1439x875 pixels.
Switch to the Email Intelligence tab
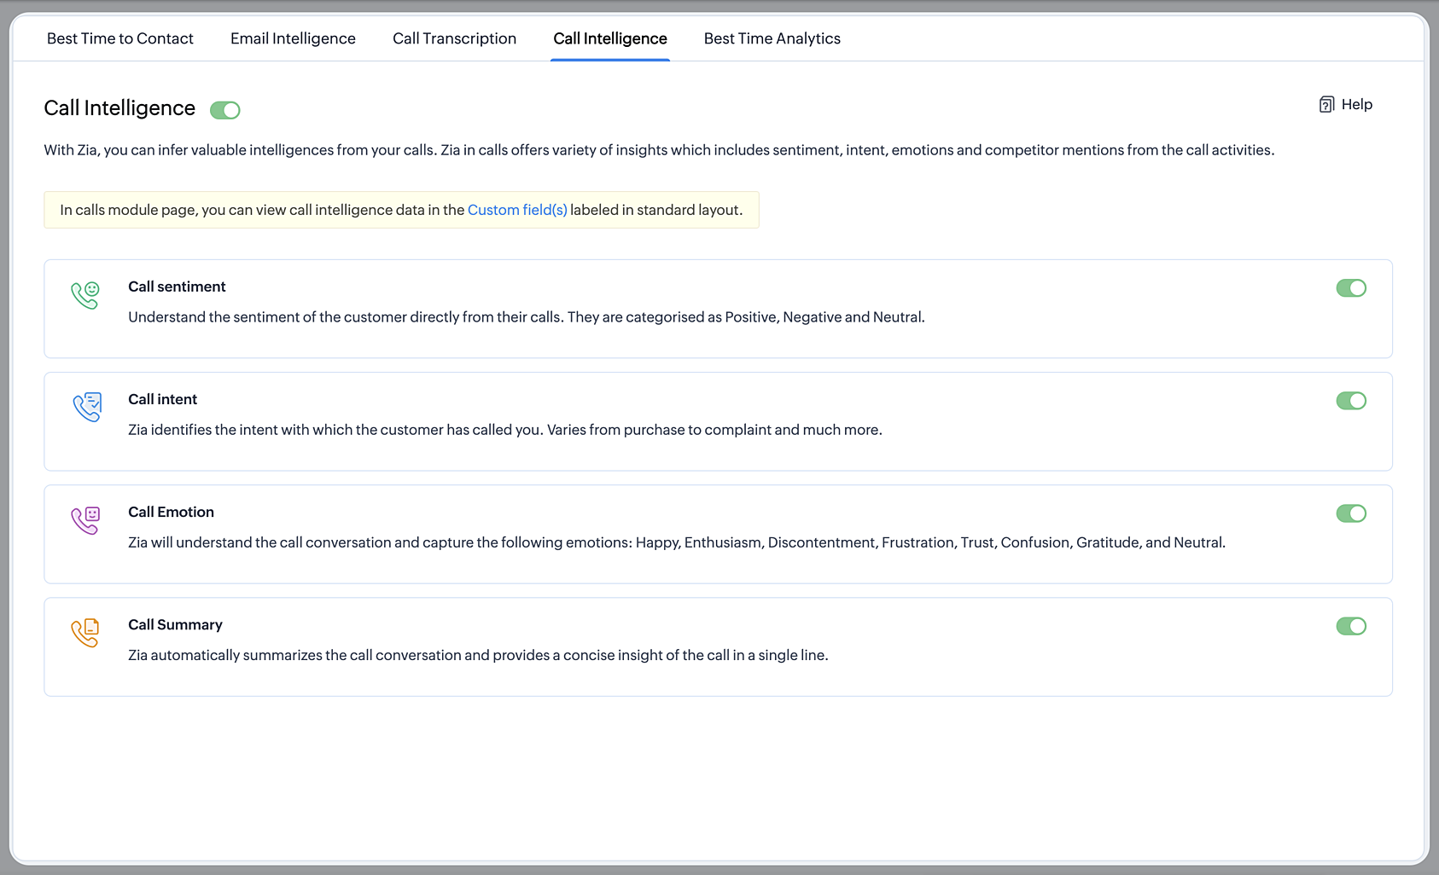point(293,38)
